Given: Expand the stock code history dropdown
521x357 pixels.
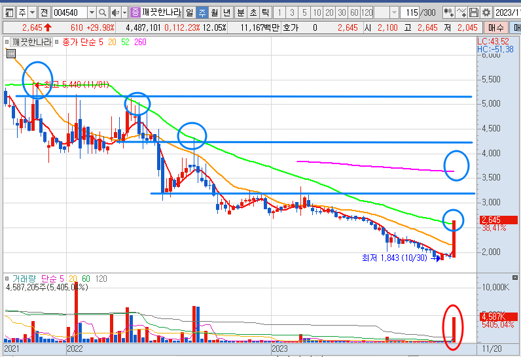Looking at the screenshot, I should pos(92,12).
